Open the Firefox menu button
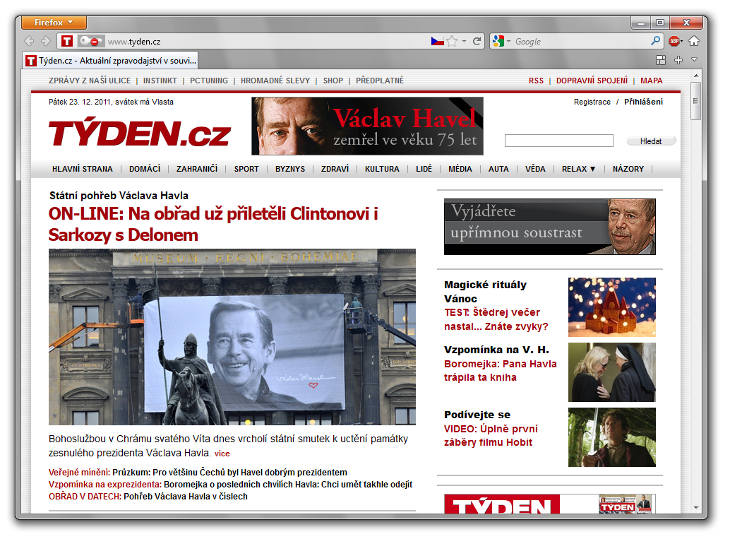 [54, 23]
